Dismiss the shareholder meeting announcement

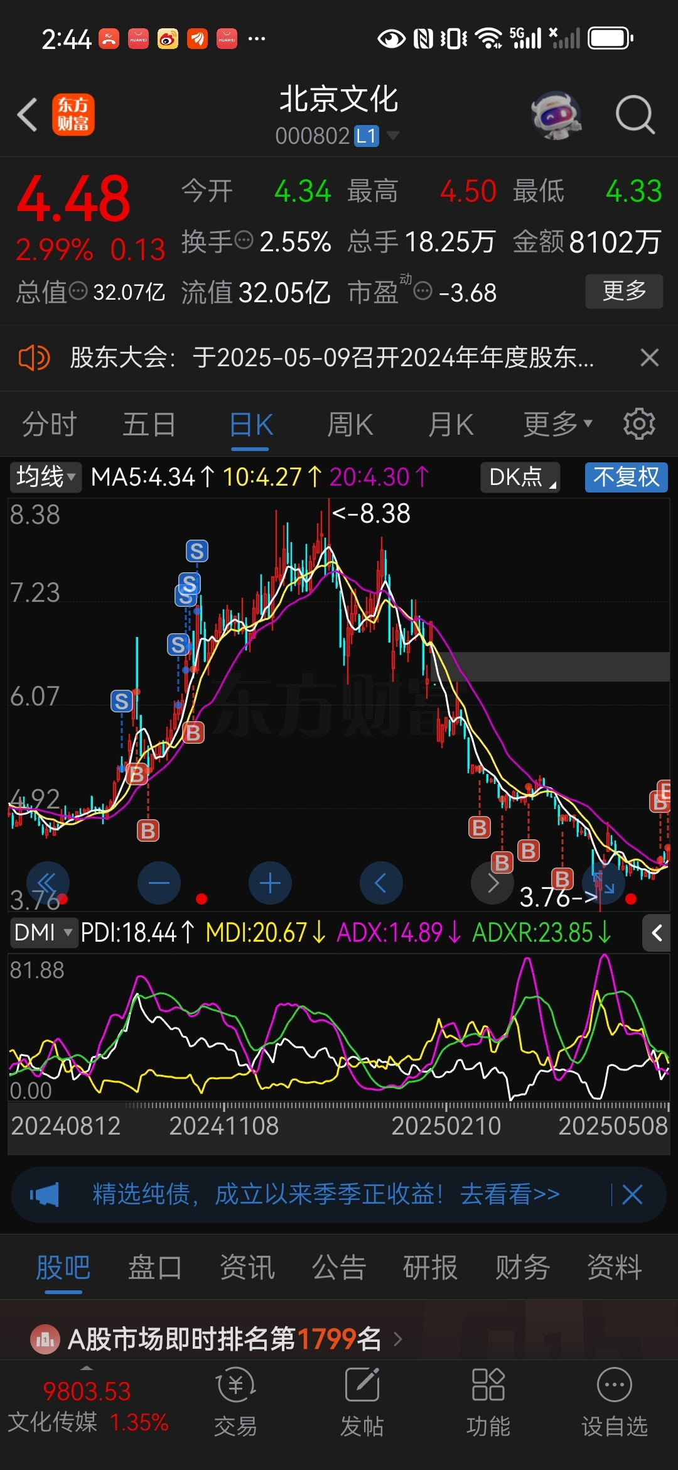coord(650,357)
